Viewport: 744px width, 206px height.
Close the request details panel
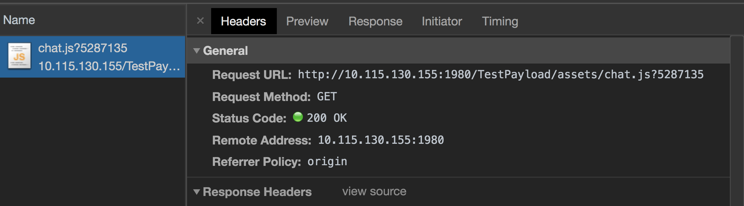click(200, 21)
